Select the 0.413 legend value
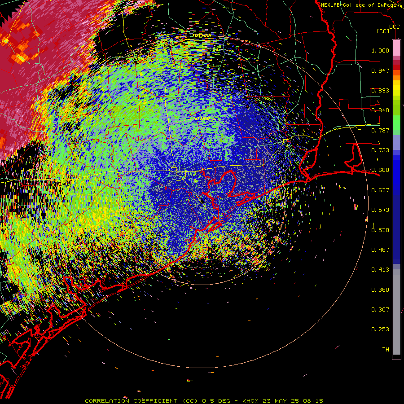Viewport: 404px width, 404px height. pyautogui.click(x=380, y=270)
